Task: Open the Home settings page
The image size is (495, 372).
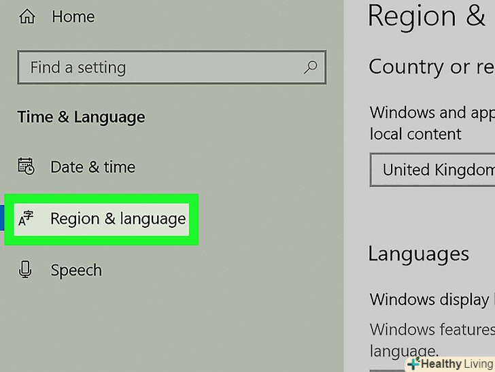Action: click(x=73, y=16)
